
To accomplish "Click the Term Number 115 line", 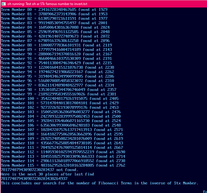I will click(63, 165).
